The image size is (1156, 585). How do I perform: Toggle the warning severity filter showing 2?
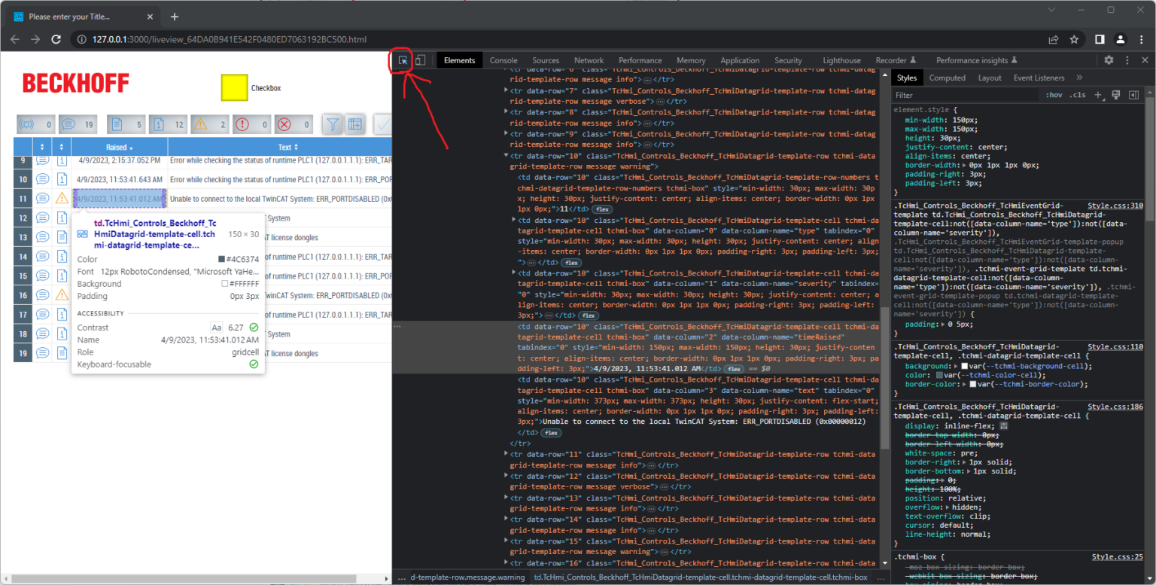[210, 125]
